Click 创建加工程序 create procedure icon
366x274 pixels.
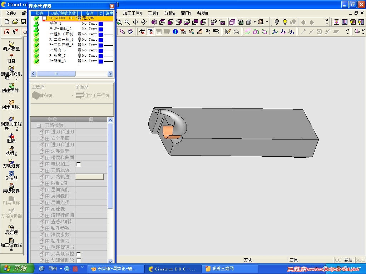tap(11, 124)
